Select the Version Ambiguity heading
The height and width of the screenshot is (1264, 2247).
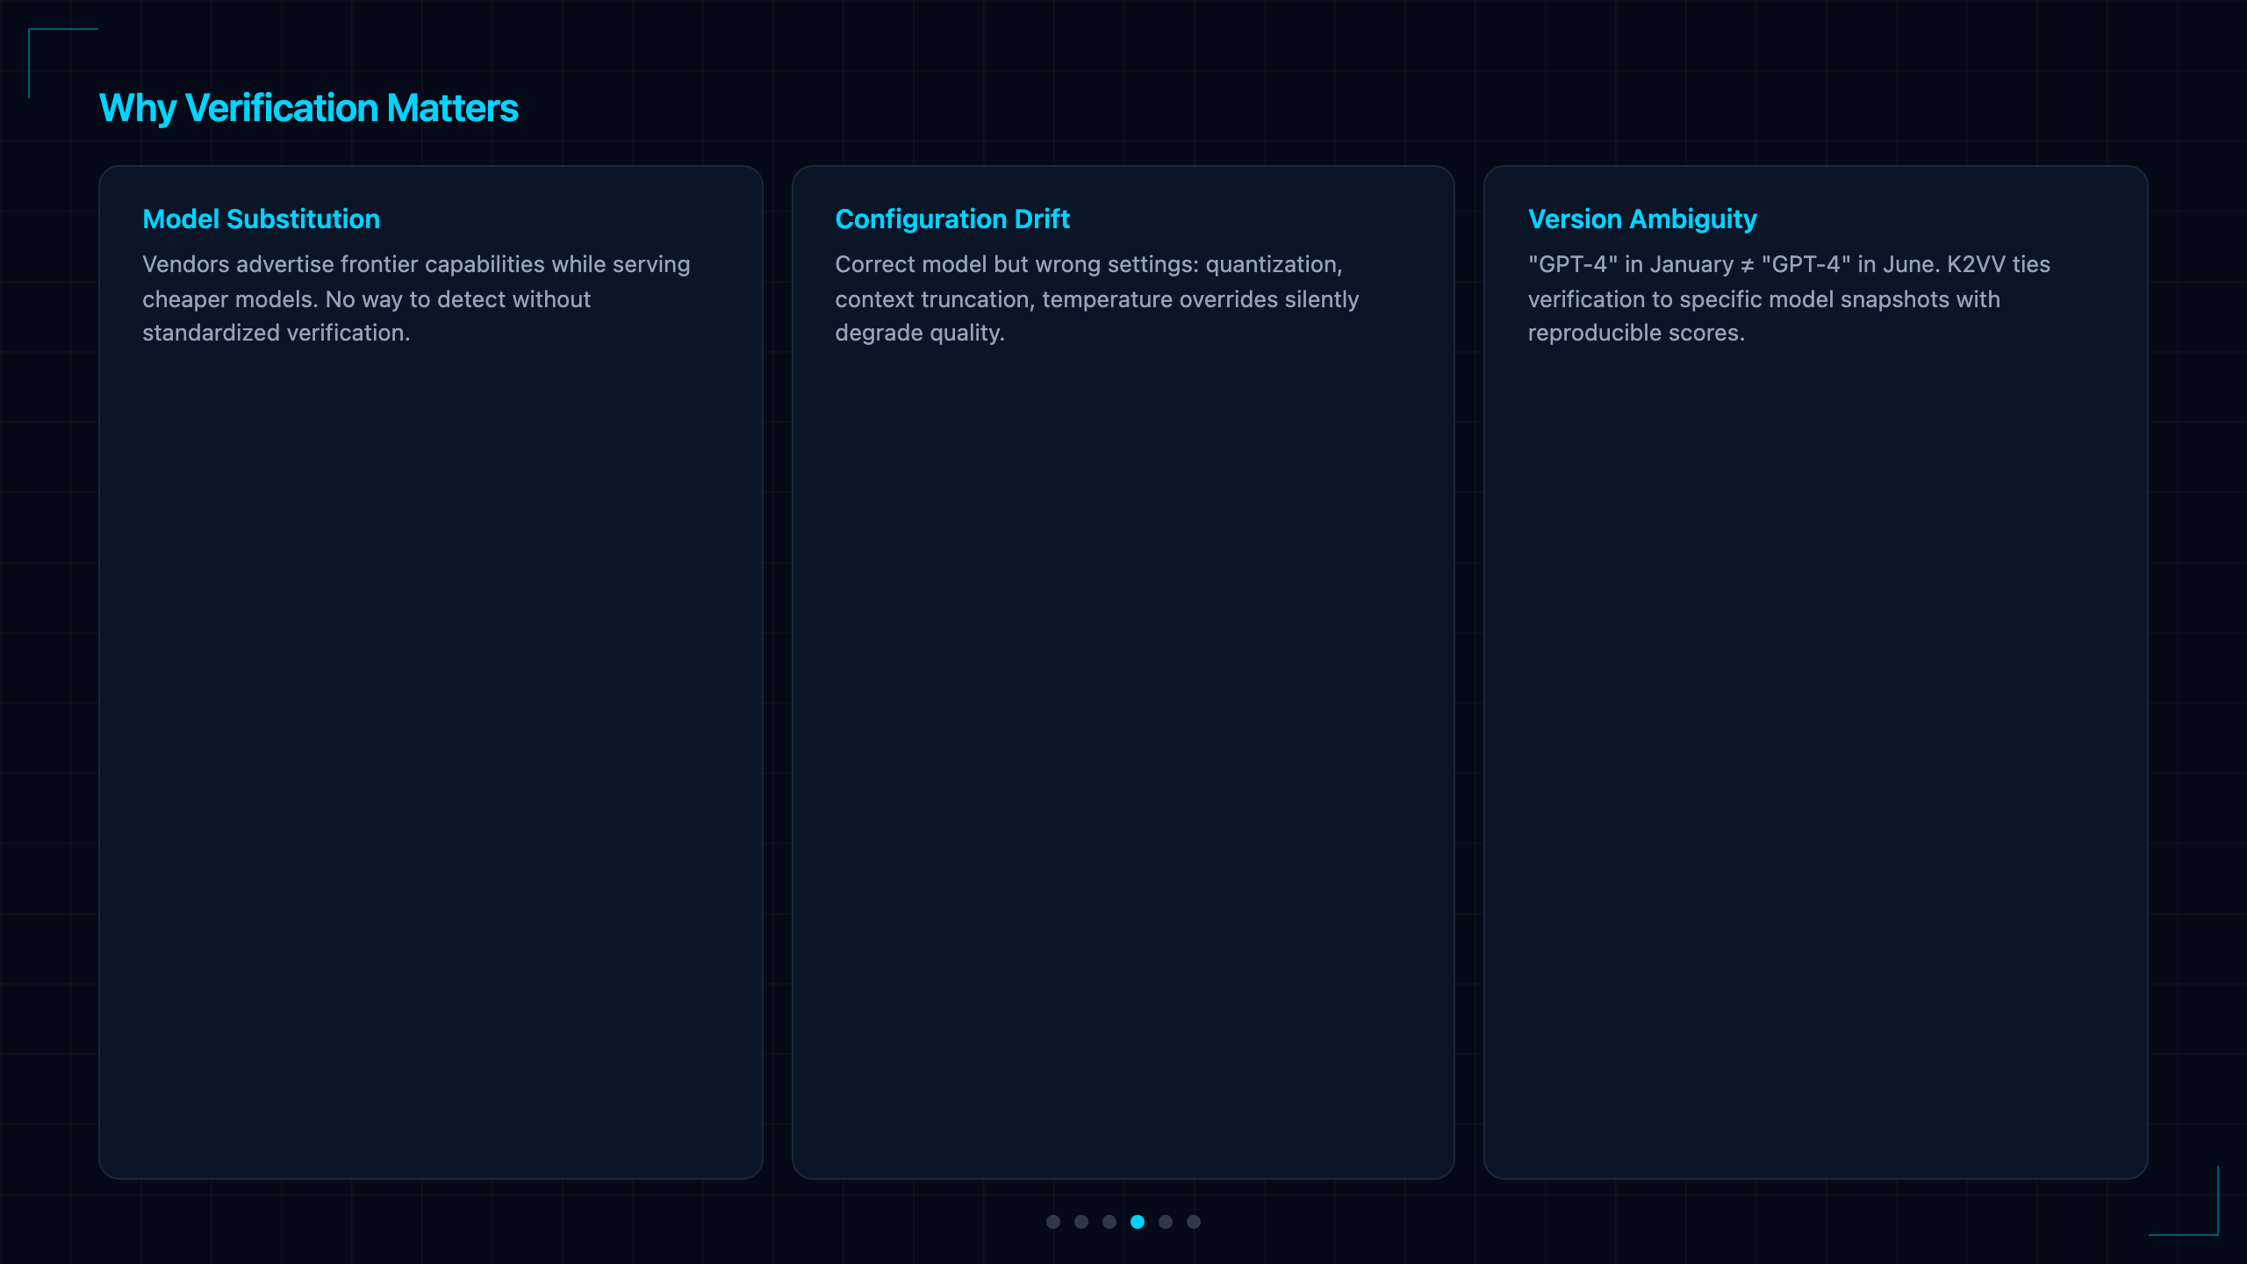point(1642,219)
